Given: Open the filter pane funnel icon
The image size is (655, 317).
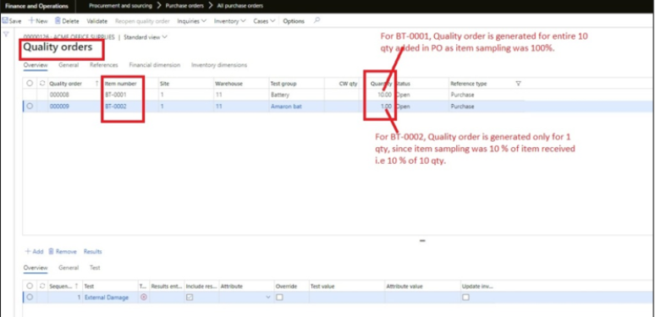Looking at the screenshot, I should click(6, 34).
